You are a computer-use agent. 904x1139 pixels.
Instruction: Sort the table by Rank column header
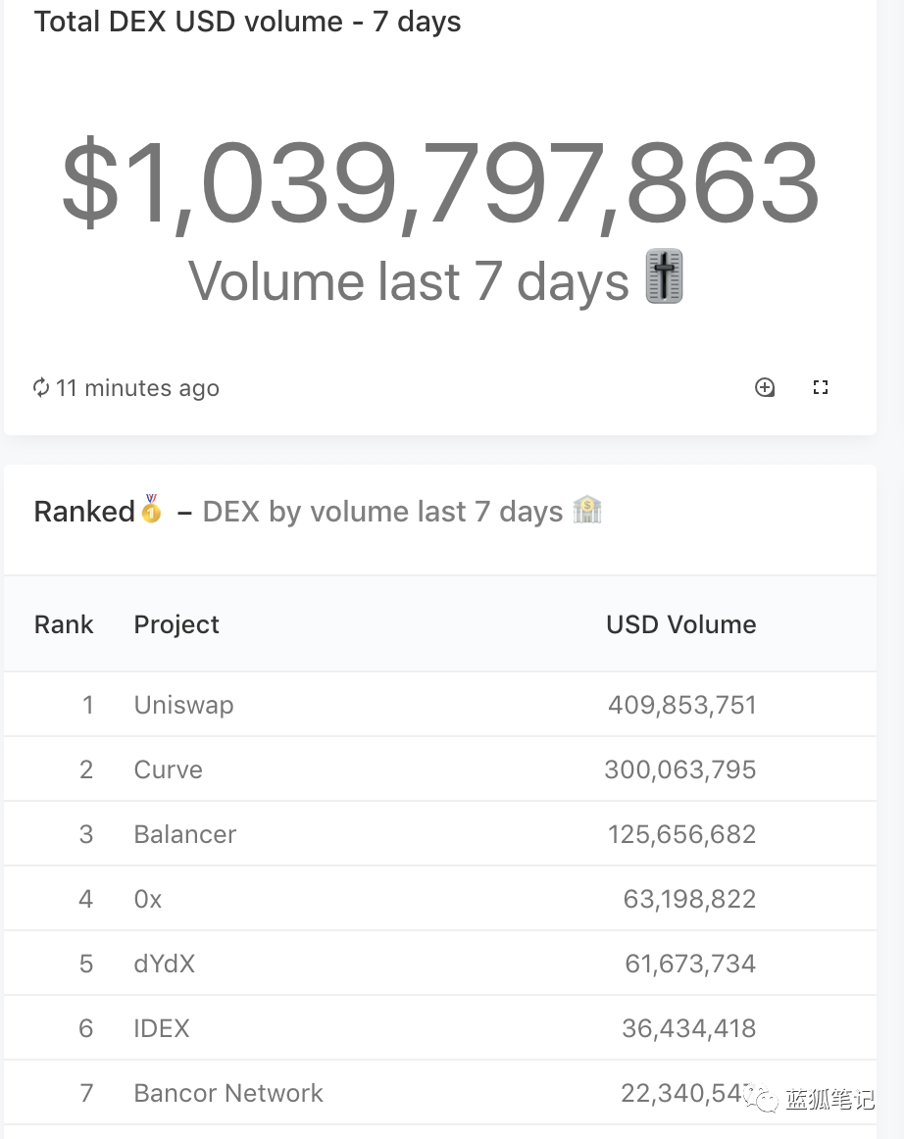(64, 624)
